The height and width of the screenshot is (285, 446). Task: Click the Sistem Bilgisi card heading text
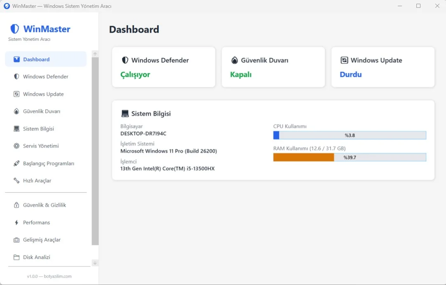pyautogui.click(x=151, y=113)
